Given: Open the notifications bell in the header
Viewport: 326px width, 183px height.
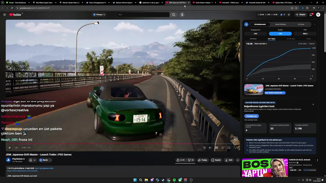Looking at the screenshot, I should (311, 15).
